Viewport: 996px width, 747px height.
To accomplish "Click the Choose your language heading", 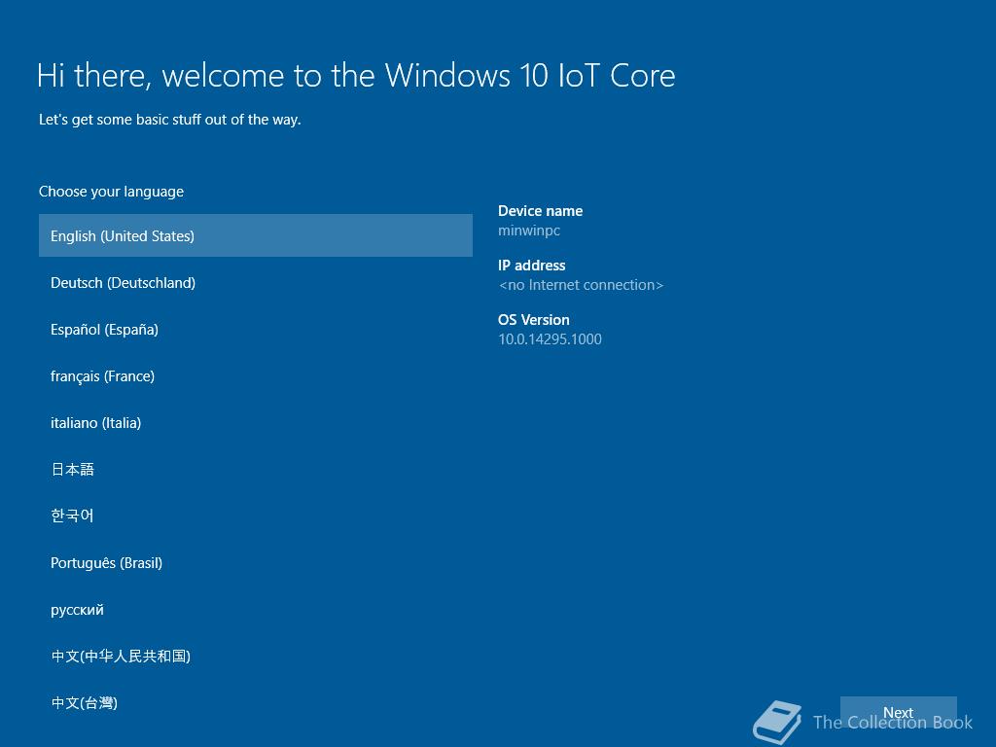I will [x=111, y=192].
